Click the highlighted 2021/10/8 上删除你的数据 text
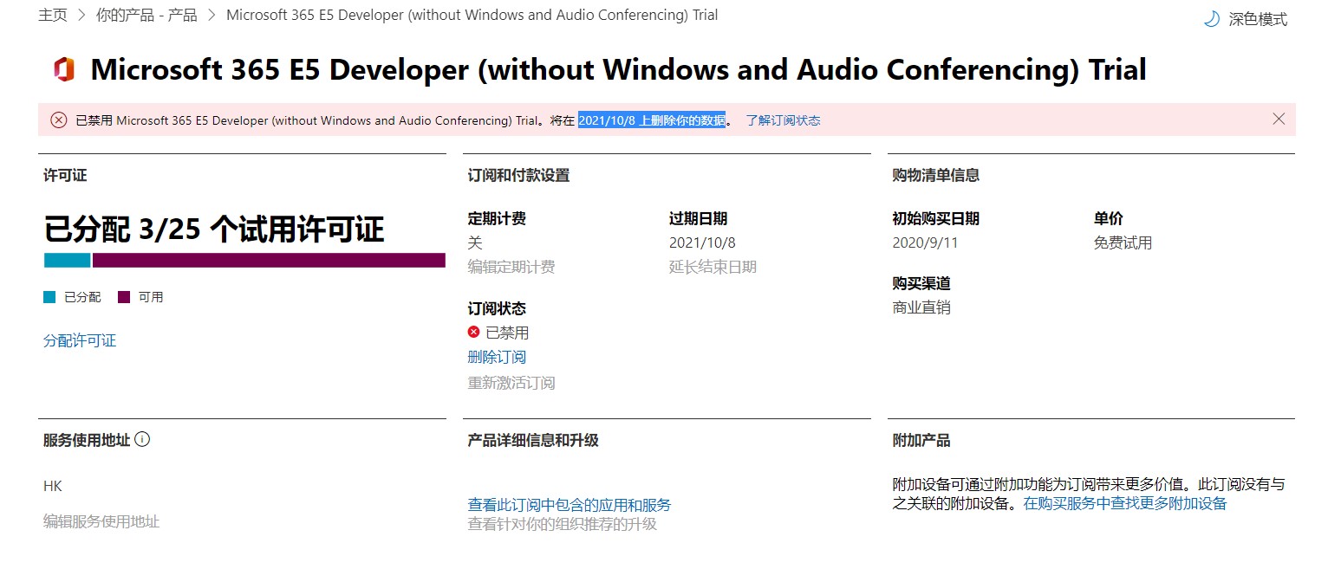Viewport: 1341px width, 582px height. (x=652, y=120)
